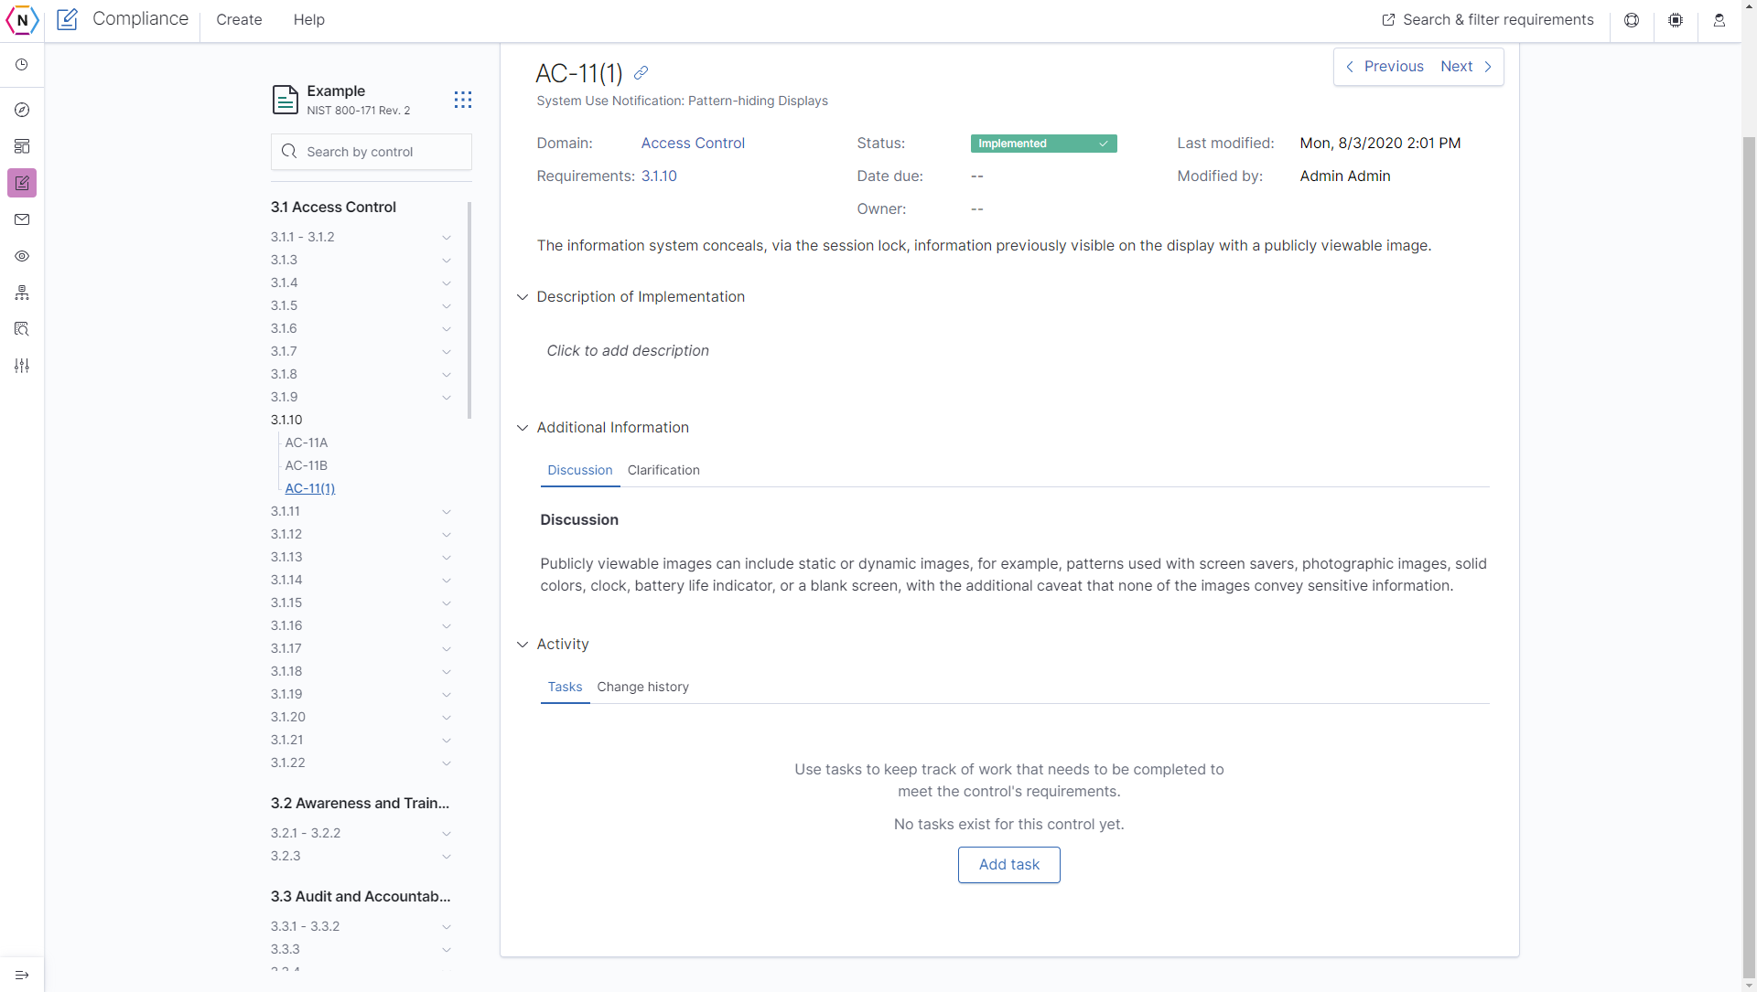Copy link icon next to AC-11(1)
The height and width of the screenshot is (992, 1757).
pyautogui.click(x=641, y=73)
